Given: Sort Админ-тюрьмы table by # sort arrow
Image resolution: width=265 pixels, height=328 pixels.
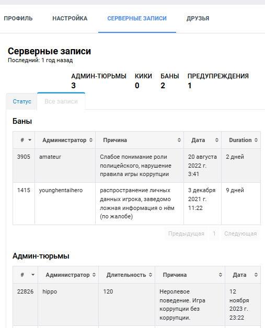Looking at the screenshot, I should pyautogui.click(x=33, y=275).
